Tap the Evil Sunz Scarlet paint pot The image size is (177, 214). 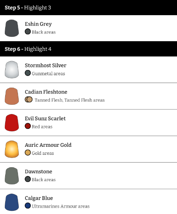click(12, 123)
